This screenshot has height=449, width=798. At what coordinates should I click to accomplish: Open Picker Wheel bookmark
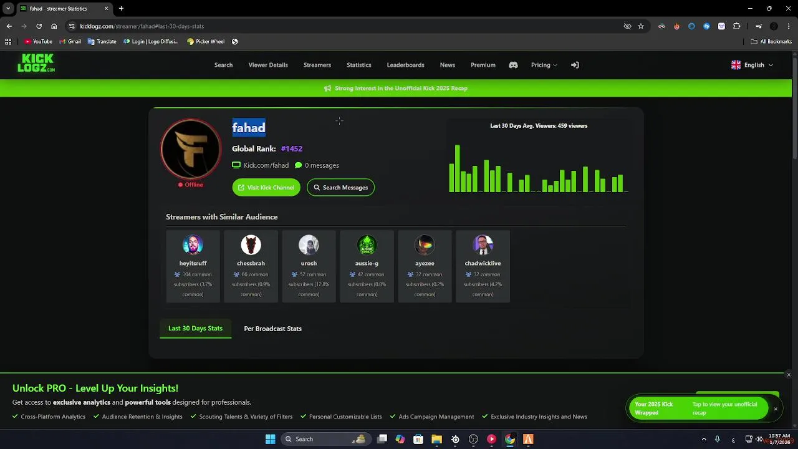coord(206,42)
